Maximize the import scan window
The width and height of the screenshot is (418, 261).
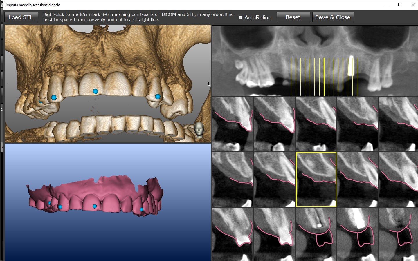400,5
